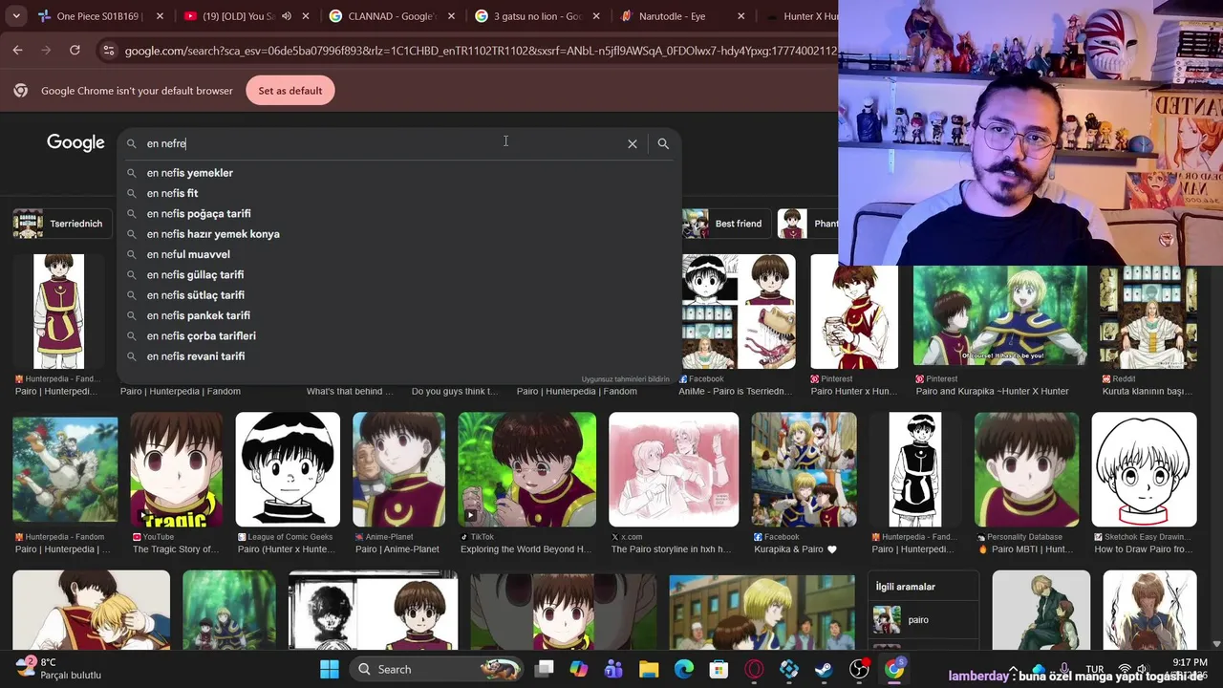Select the Best friend filter chip

coord(724,224)
